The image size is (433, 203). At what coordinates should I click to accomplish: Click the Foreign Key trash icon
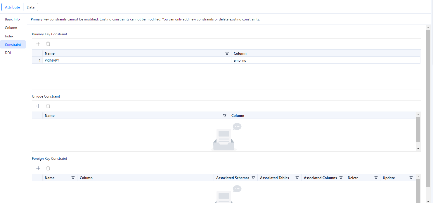[48, 168]
